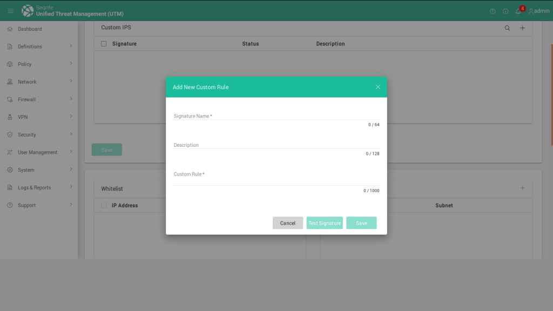553x311 pixels.
Task: Click the hamburger menu icon
Action: [10, 11]
